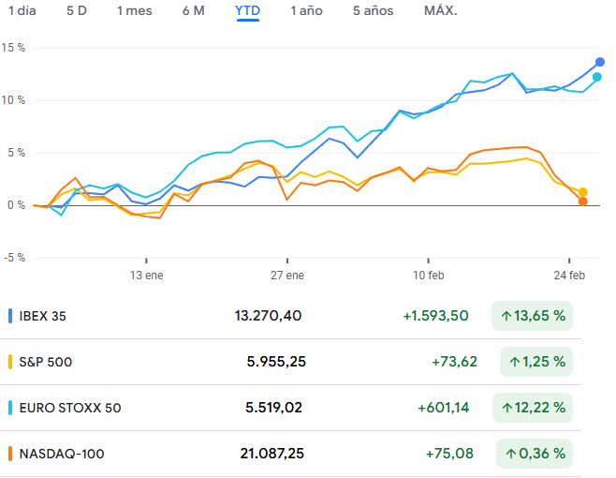Switch to the 5 D range tab
The image size is (616, 478).
pos(77,11)
